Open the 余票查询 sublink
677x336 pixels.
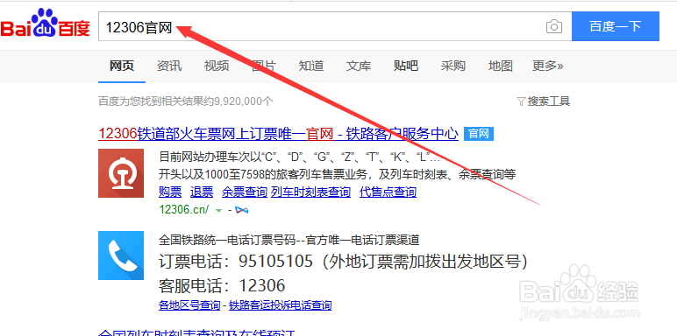(245, 192)
